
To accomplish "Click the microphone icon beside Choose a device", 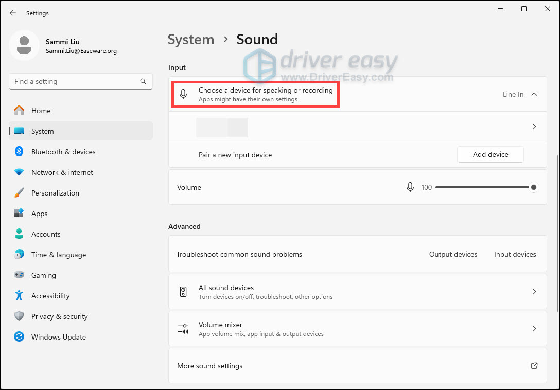I will [183, 94].
